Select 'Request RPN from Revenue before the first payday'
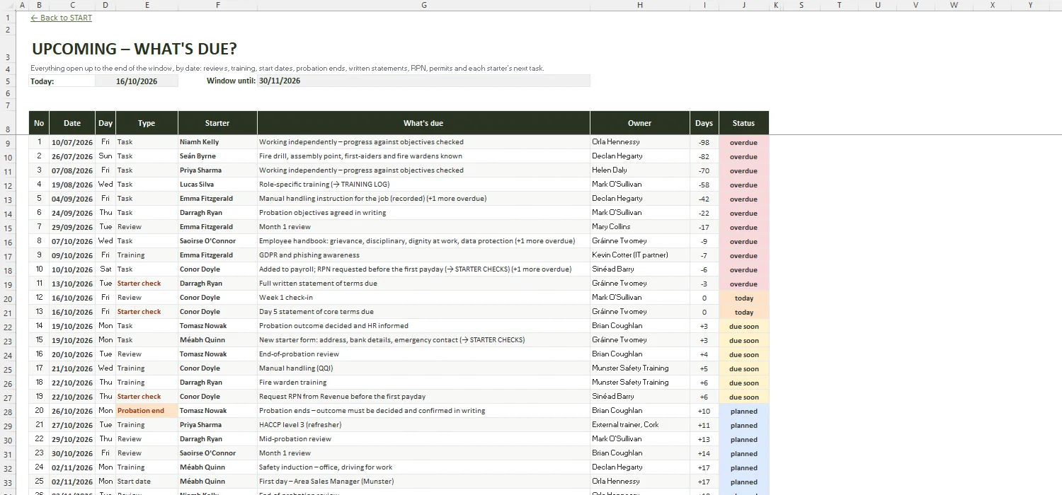 423,397
